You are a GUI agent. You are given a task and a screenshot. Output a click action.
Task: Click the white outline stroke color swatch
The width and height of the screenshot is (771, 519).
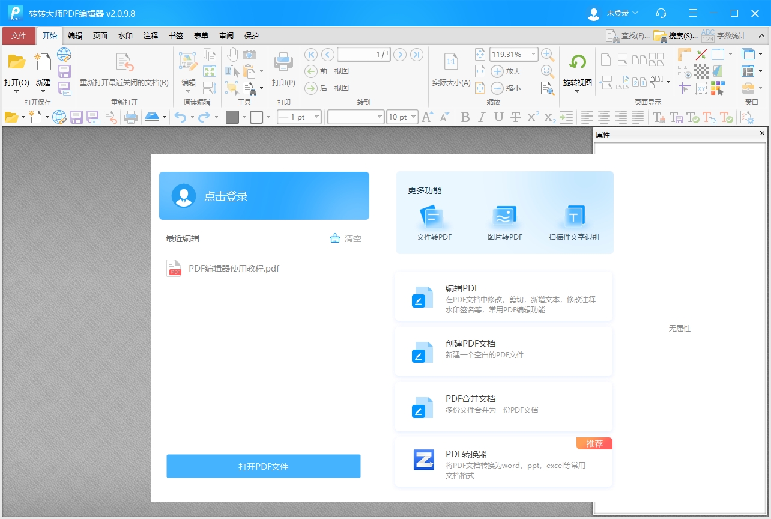pyautogui.click(x=256, y=117)
